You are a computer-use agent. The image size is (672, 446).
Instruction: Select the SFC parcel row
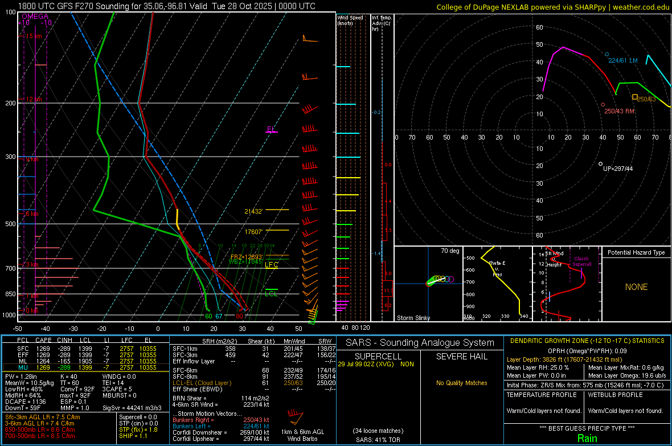[x=85, y=349]
